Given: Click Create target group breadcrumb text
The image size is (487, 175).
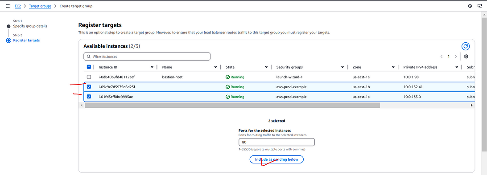Looking at the screenshot, I should click(x=76, y=6).
